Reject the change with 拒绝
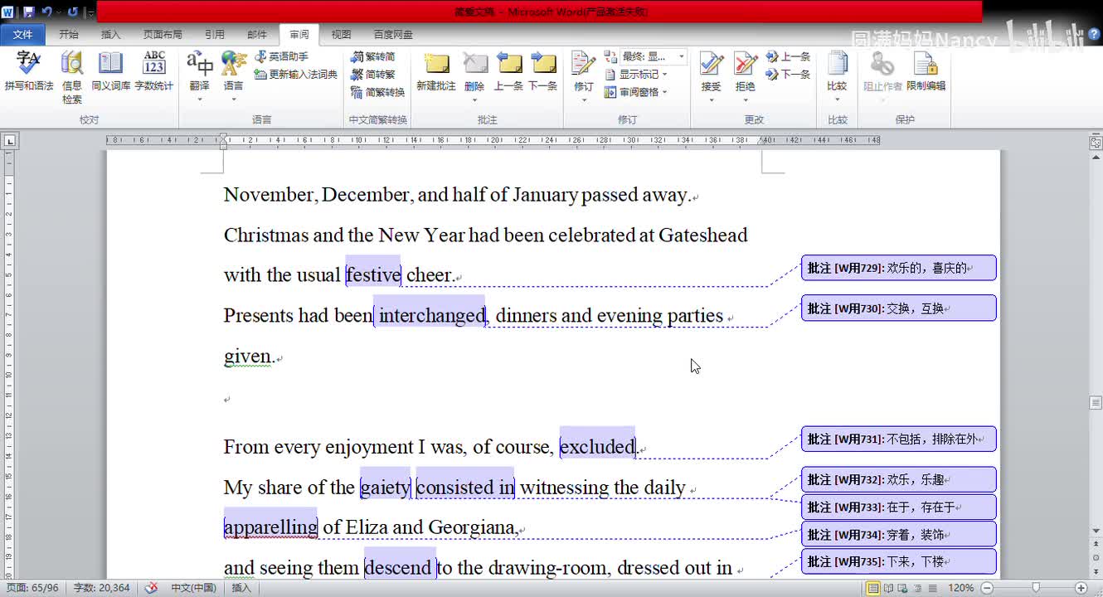 pos(746,76)
